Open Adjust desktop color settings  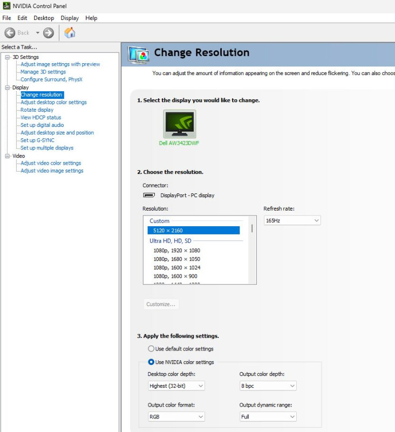coord(53,102)
